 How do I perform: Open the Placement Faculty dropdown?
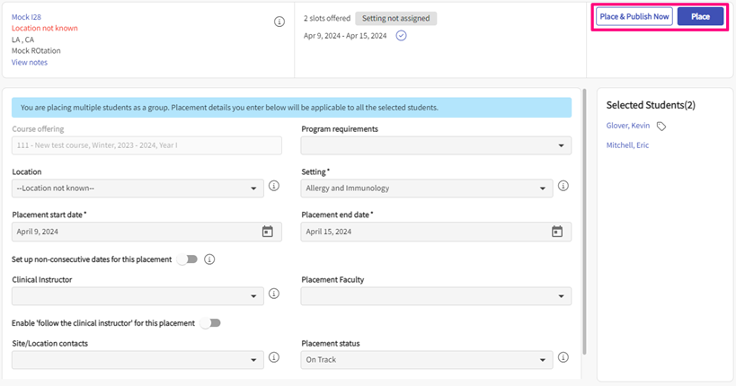[436, 296]
